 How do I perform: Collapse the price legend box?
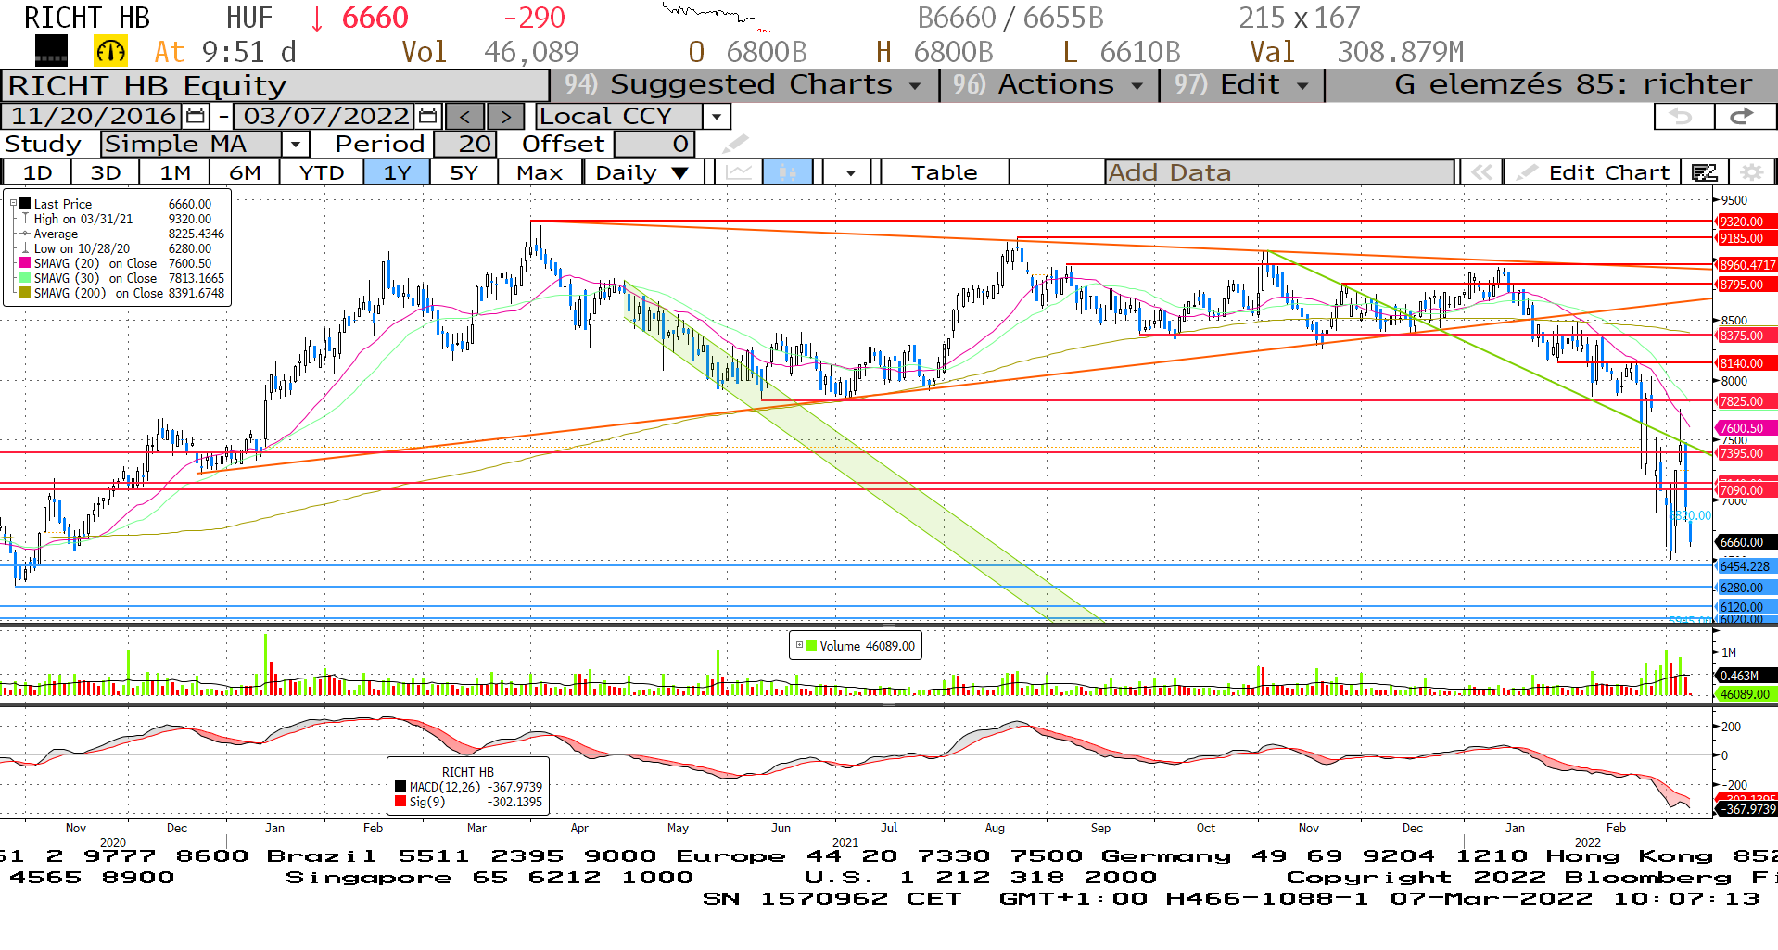[13, 203]
